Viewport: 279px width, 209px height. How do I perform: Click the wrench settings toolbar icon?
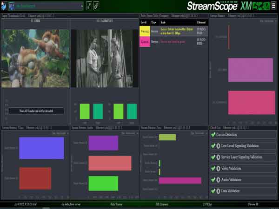tap(89, 6)
